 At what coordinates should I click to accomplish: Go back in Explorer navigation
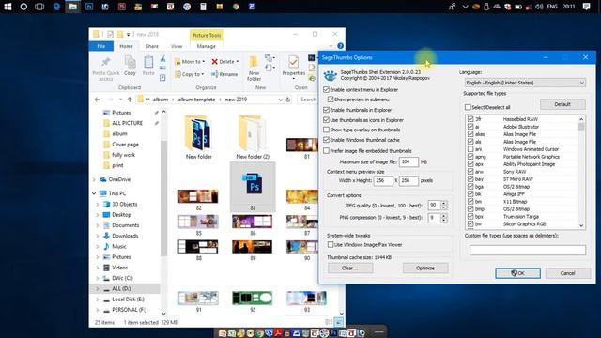98,100
